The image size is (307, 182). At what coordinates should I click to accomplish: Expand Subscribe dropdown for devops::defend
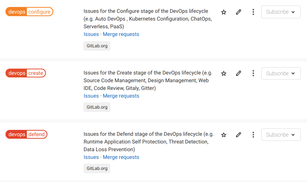click(x=281, y=135)
